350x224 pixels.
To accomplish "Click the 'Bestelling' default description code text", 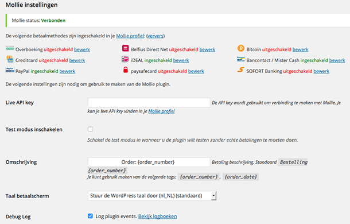I will (294, 162).
